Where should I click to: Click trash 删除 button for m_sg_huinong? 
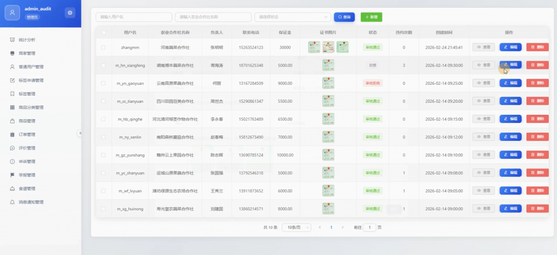click(537, 208)
